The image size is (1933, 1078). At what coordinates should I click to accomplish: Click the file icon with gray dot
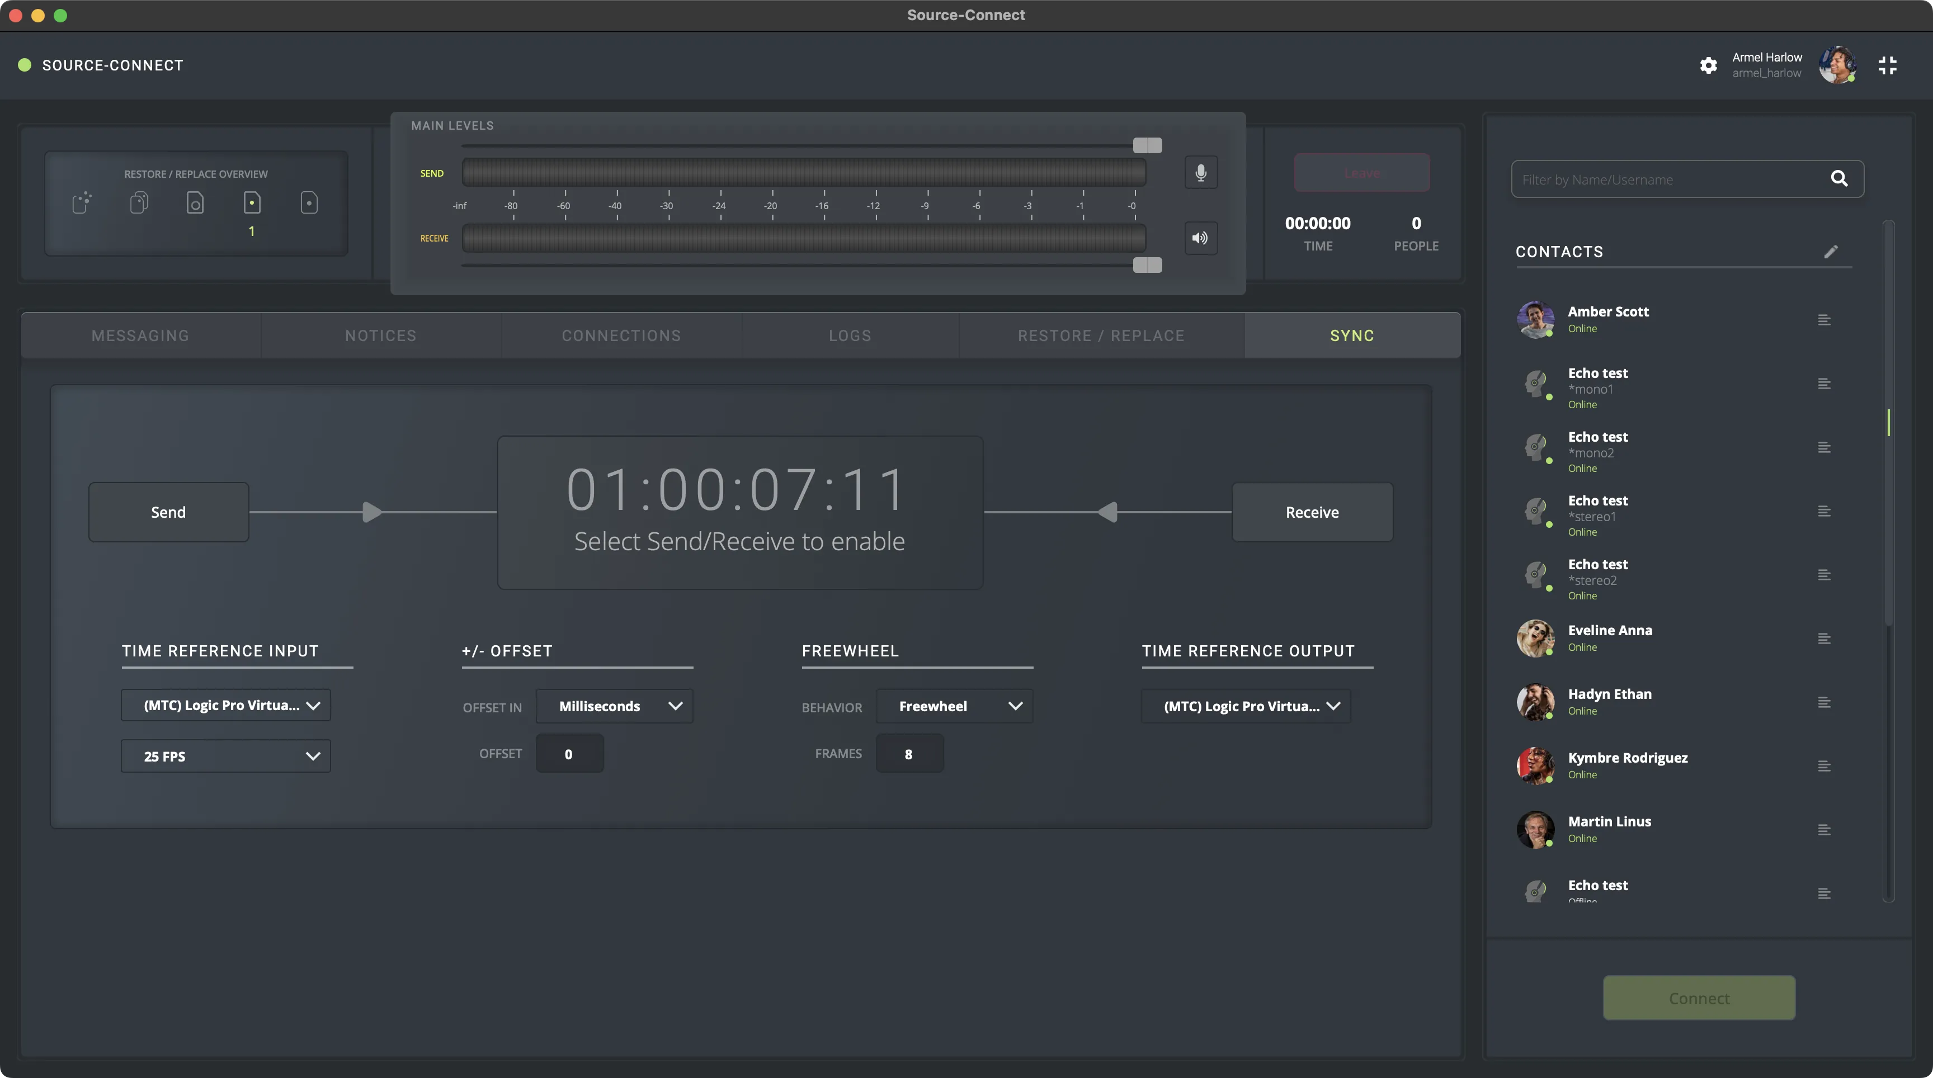[x=309, y=202]
